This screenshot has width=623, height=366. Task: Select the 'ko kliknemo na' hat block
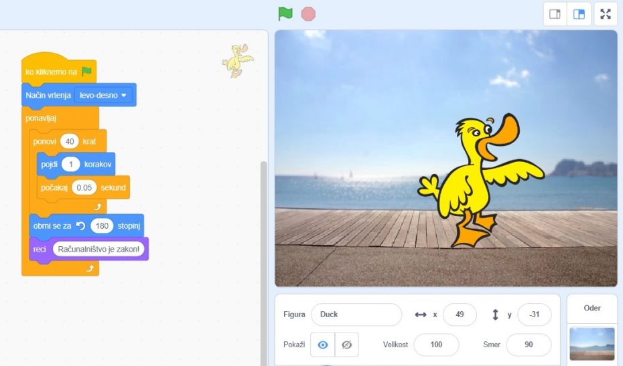[x=58, y=71]
